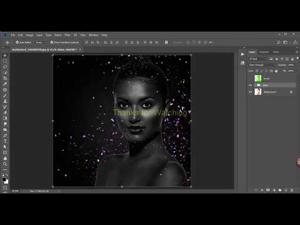
Task: Select the Horizontal Type tool
Action: coord(5,141)
